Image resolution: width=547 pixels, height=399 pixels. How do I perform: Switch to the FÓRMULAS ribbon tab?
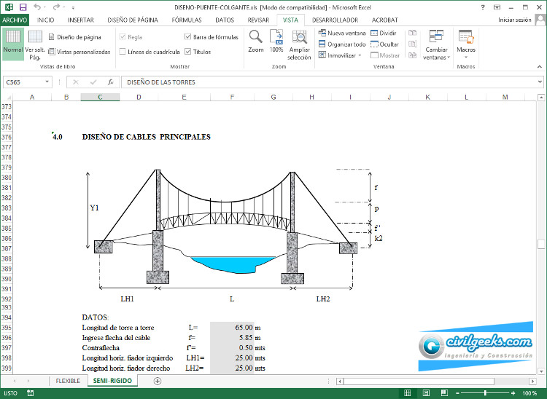click(x=187, y=20)
